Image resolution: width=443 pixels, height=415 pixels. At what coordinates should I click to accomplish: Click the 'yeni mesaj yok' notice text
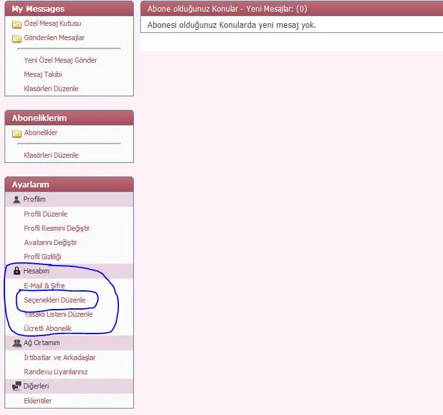point(232,25)
